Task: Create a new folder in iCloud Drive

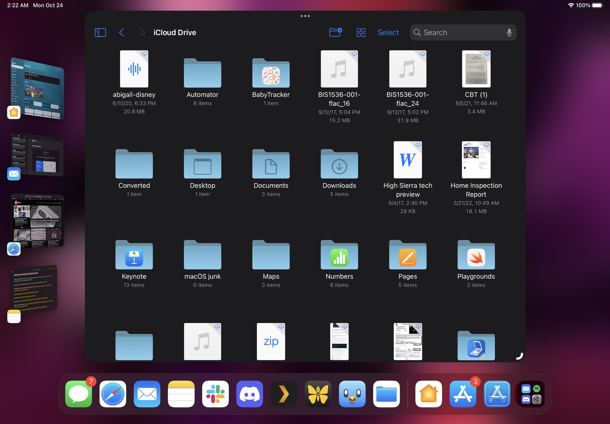Action: pos(335,32)
